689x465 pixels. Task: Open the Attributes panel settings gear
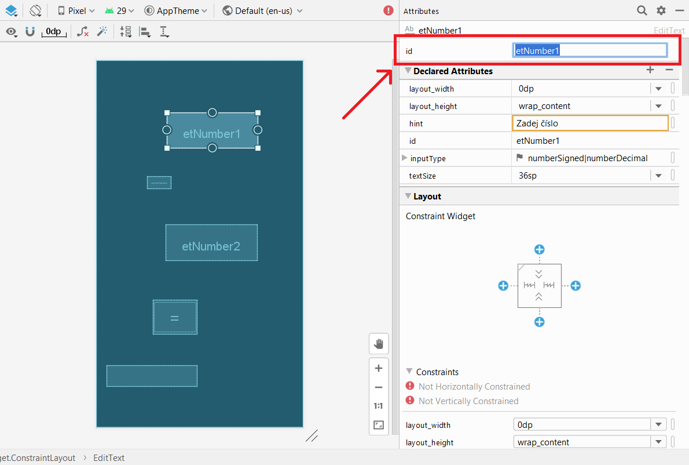[x=661, y=10]
